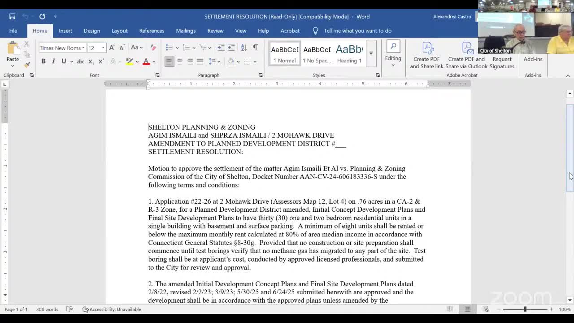The image size is (574, 323).
Task: Increase font size with Grow Font
Action: (112, 48)
